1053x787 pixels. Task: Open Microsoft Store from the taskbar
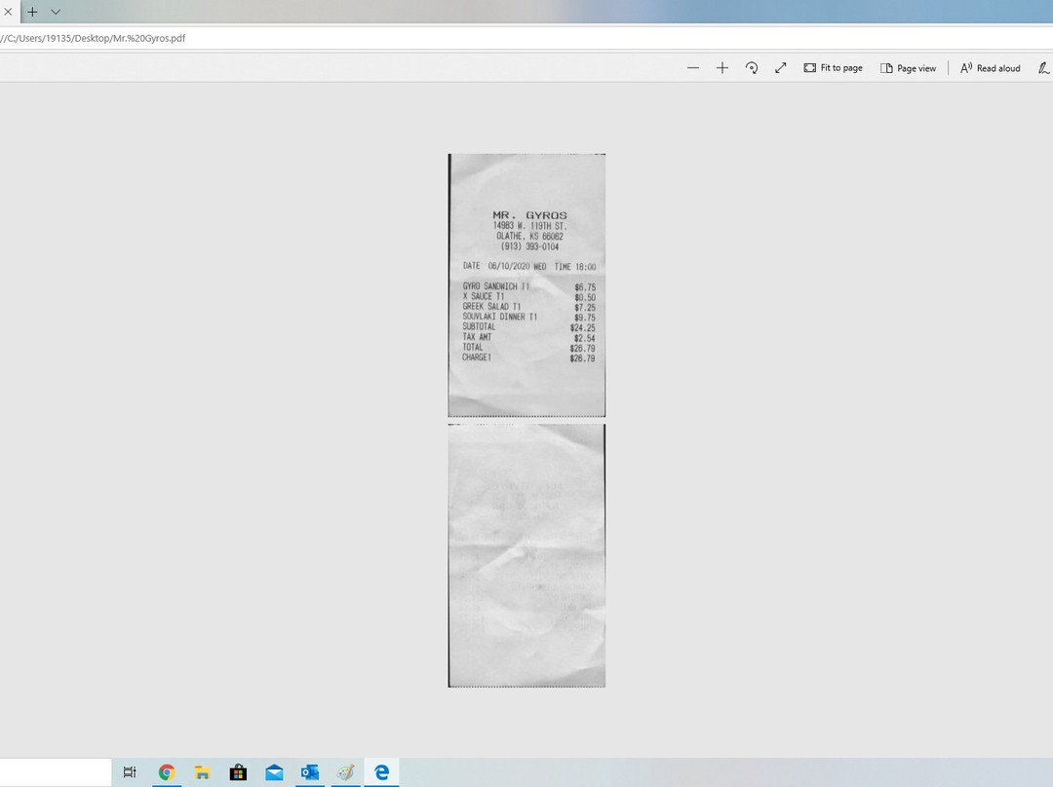[x=238, y=772]
